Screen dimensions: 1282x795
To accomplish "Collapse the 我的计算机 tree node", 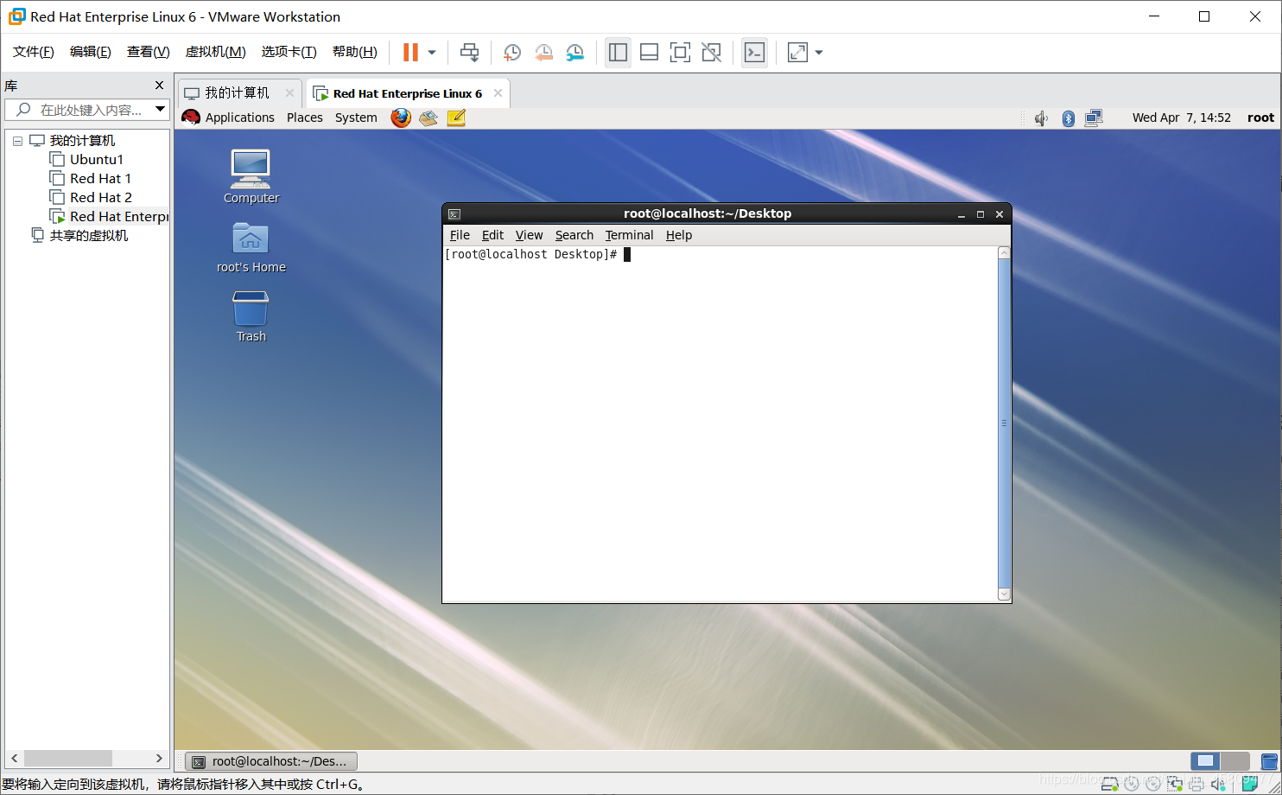I will 17,141.
